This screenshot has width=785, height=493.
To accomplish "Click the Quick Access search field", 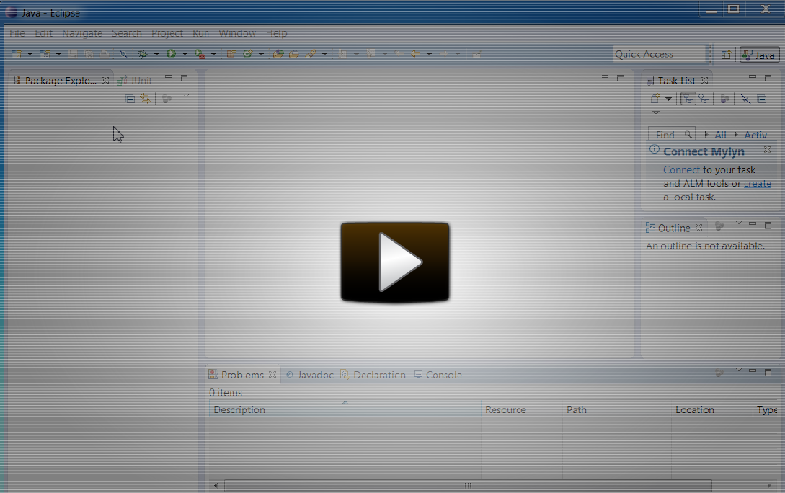I will click(x=659, y=54).
